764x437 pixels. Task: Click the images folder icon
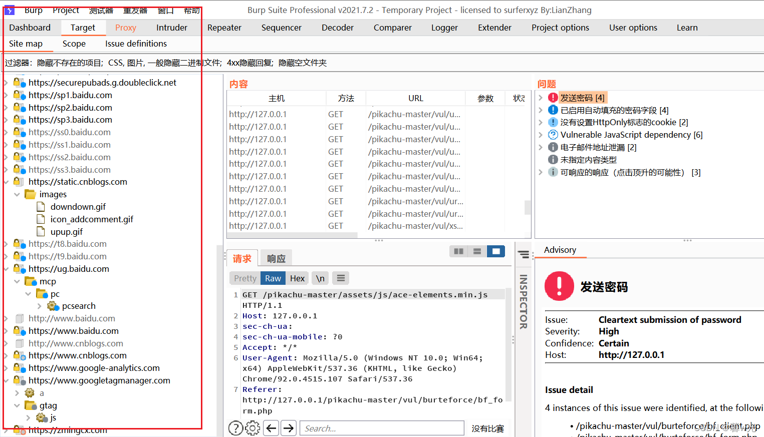click(31, 194)
